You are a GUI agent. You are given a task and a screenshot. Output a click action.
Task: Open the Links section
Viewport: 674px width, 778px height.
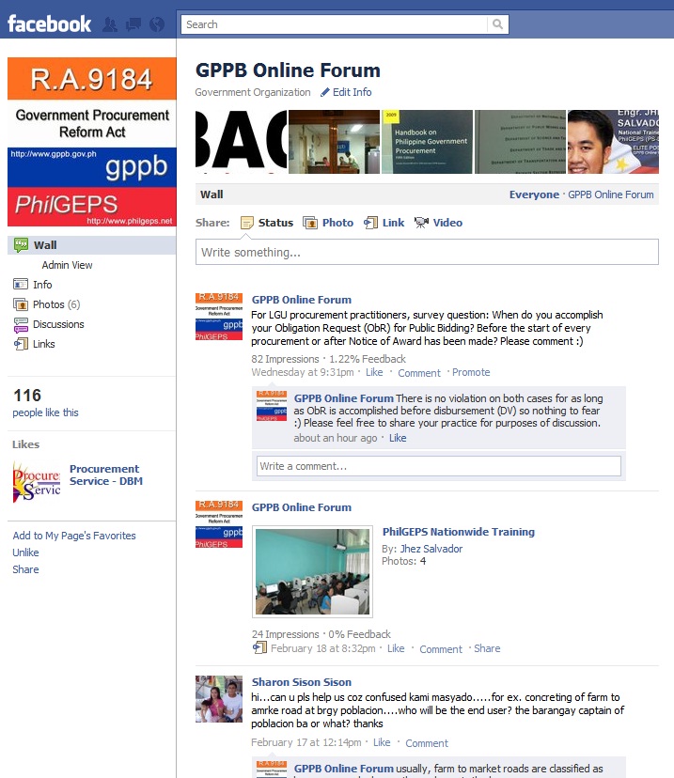[x=43, y=344]
